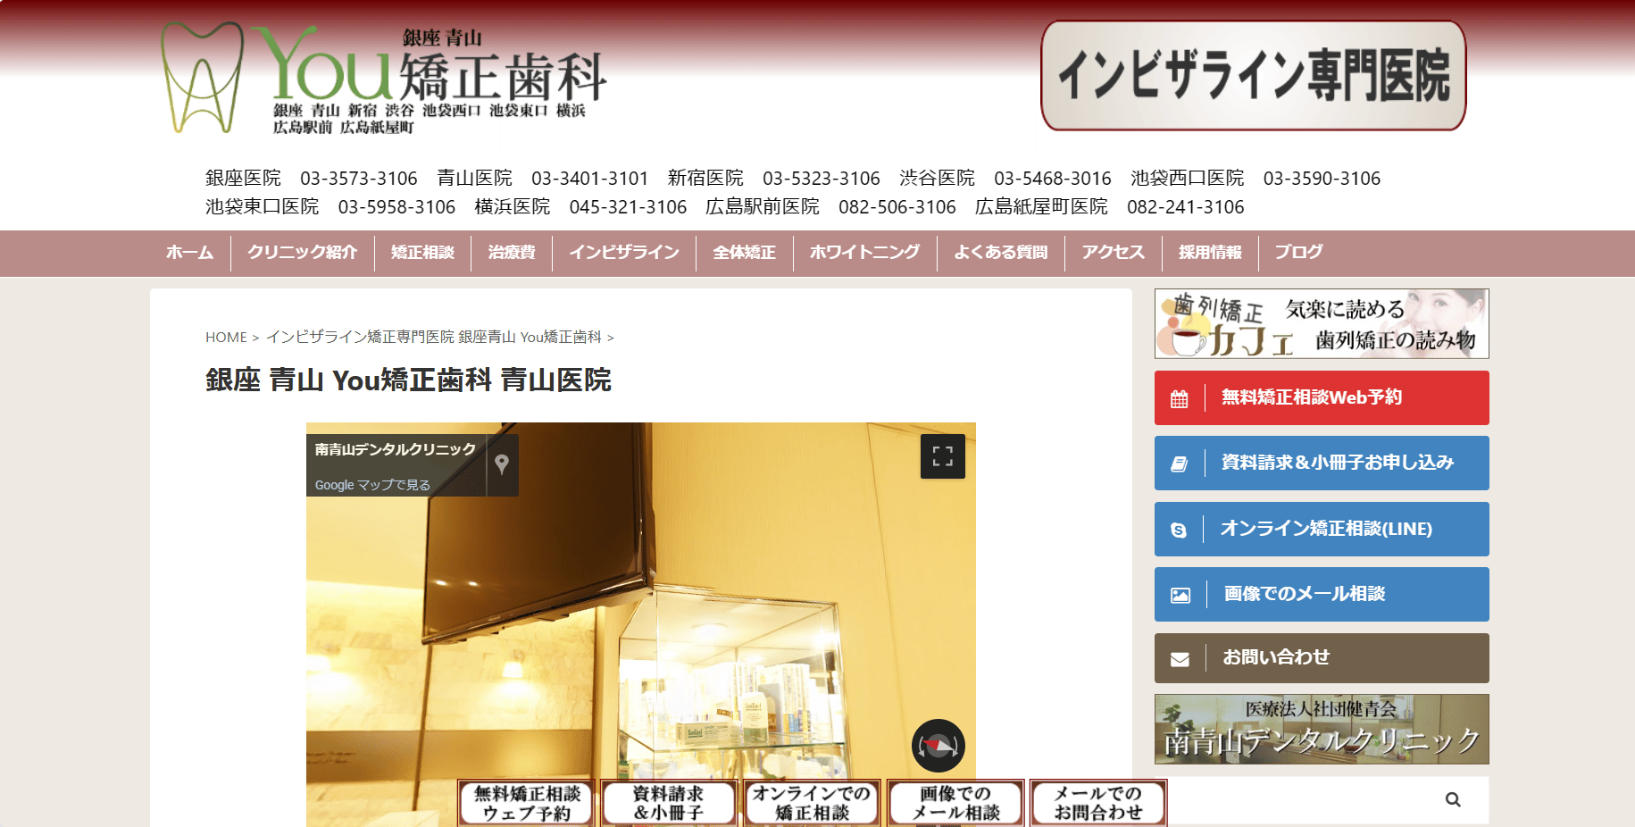Click the 無料矯正相談Web予約 red button
1635x827 pixels.
[x=1322, y=397]
